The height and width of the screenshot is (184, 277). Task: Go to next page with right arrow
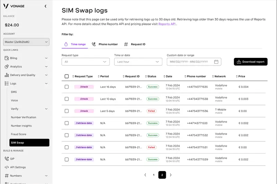pos(171,175)
